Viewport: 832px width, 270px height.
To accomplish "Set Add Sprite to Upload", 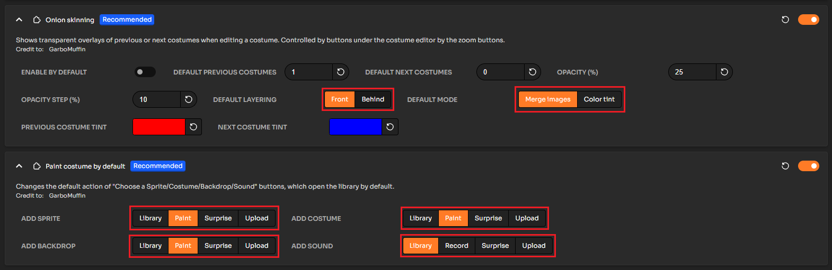I will pos(257,218).
